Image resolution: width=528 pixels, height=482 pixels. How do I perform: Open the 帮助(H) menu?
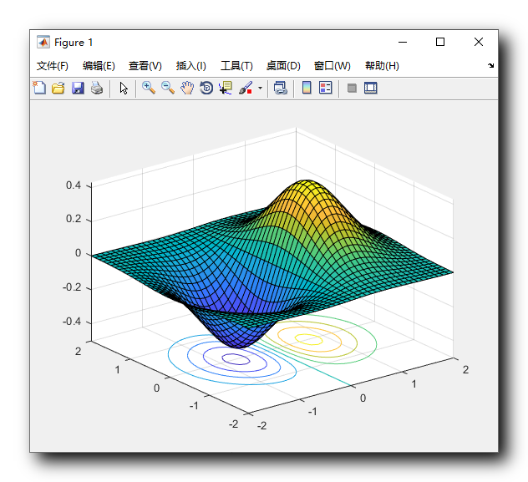(382, 66)
